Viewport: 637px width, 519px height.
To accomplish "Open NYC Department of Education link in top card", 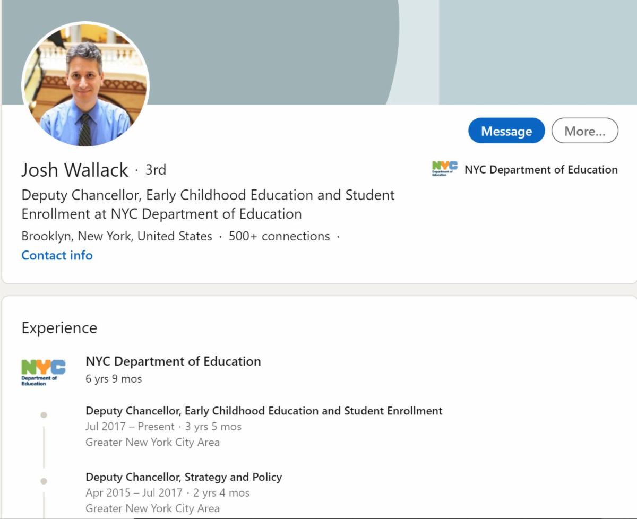I will tap(540, 170).
